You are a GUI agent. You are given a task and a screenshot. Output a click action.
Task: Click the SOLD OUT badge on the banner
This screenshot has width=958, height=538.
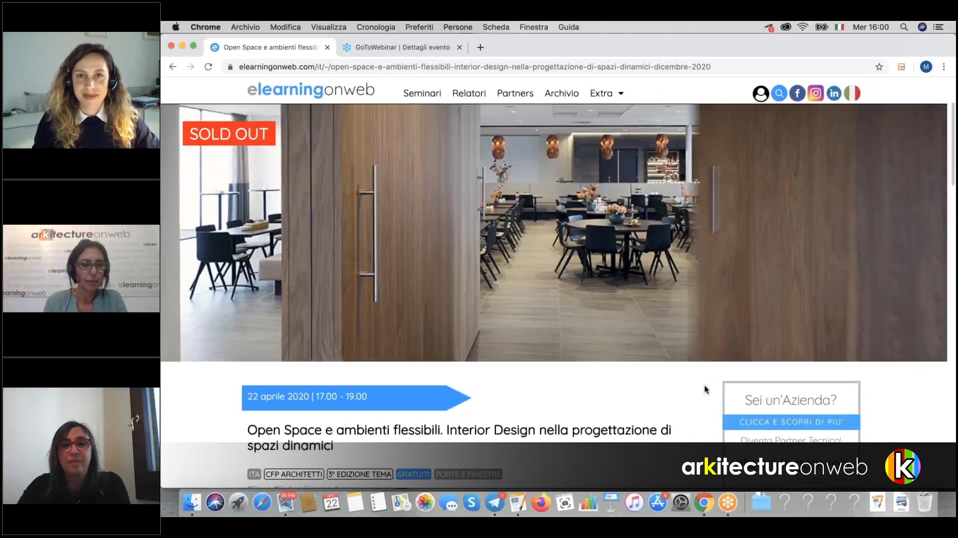coord(229,134)
